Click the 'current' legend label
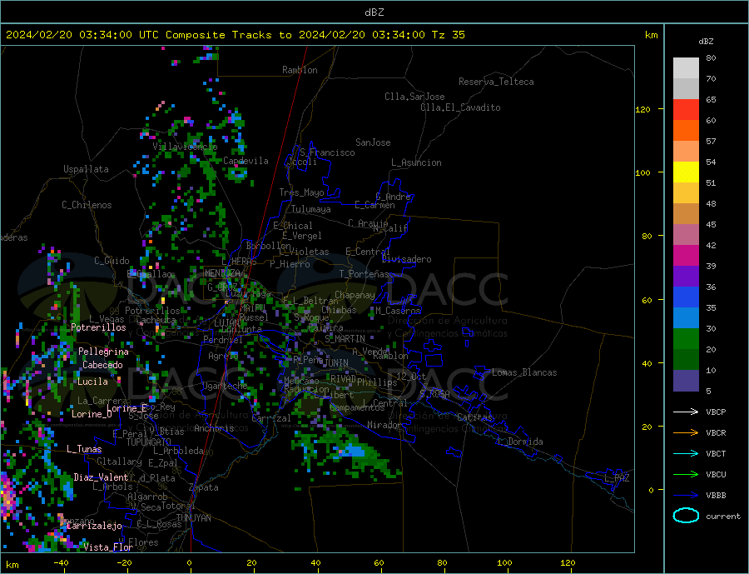Viewport: 749px width, 574px height. (723, 517)
